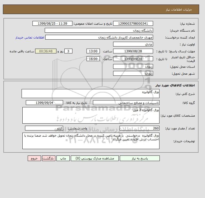Click the item specifications area ورق گالوانیزه 2 میل
The height and width of the screenshot is (198, 205).
[x=91, y=115]
